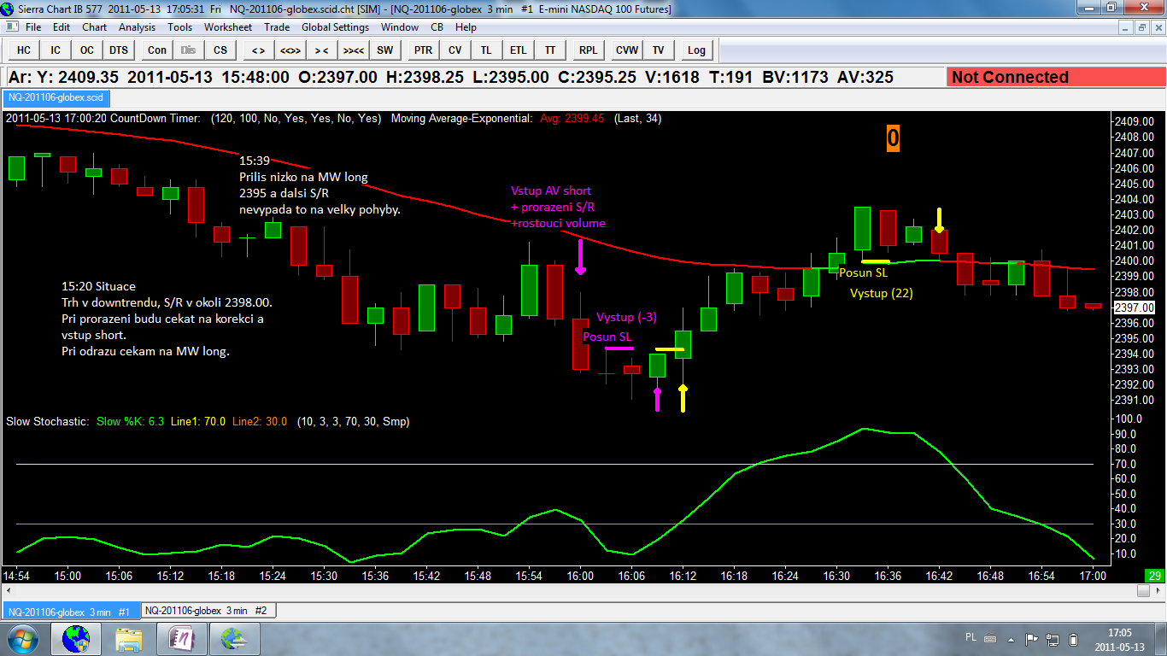This screenshot has height=656, width=1167.
Task: Click the DTS toolbar button
Action: coord(119,50)
